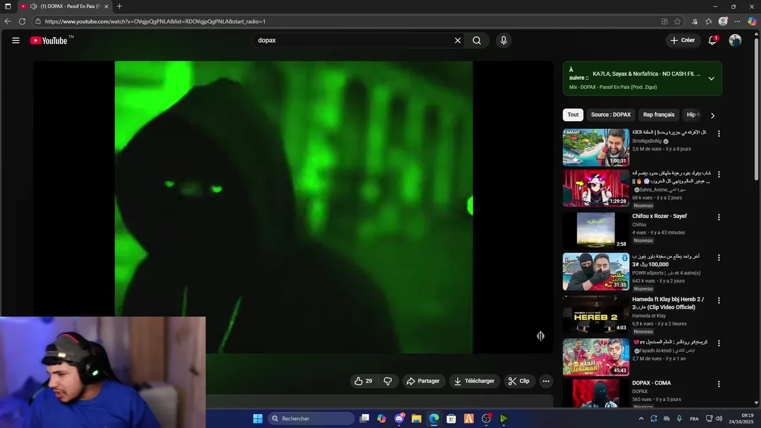Select the Rap français chip

659,115
